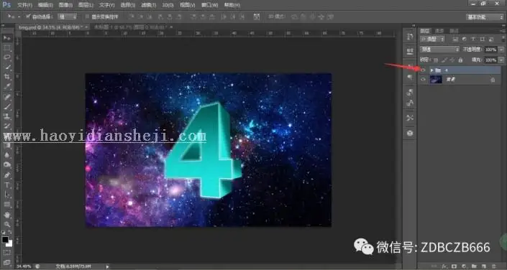
Task: Select the Eyedropper tool
Action: tap(7, 87)
